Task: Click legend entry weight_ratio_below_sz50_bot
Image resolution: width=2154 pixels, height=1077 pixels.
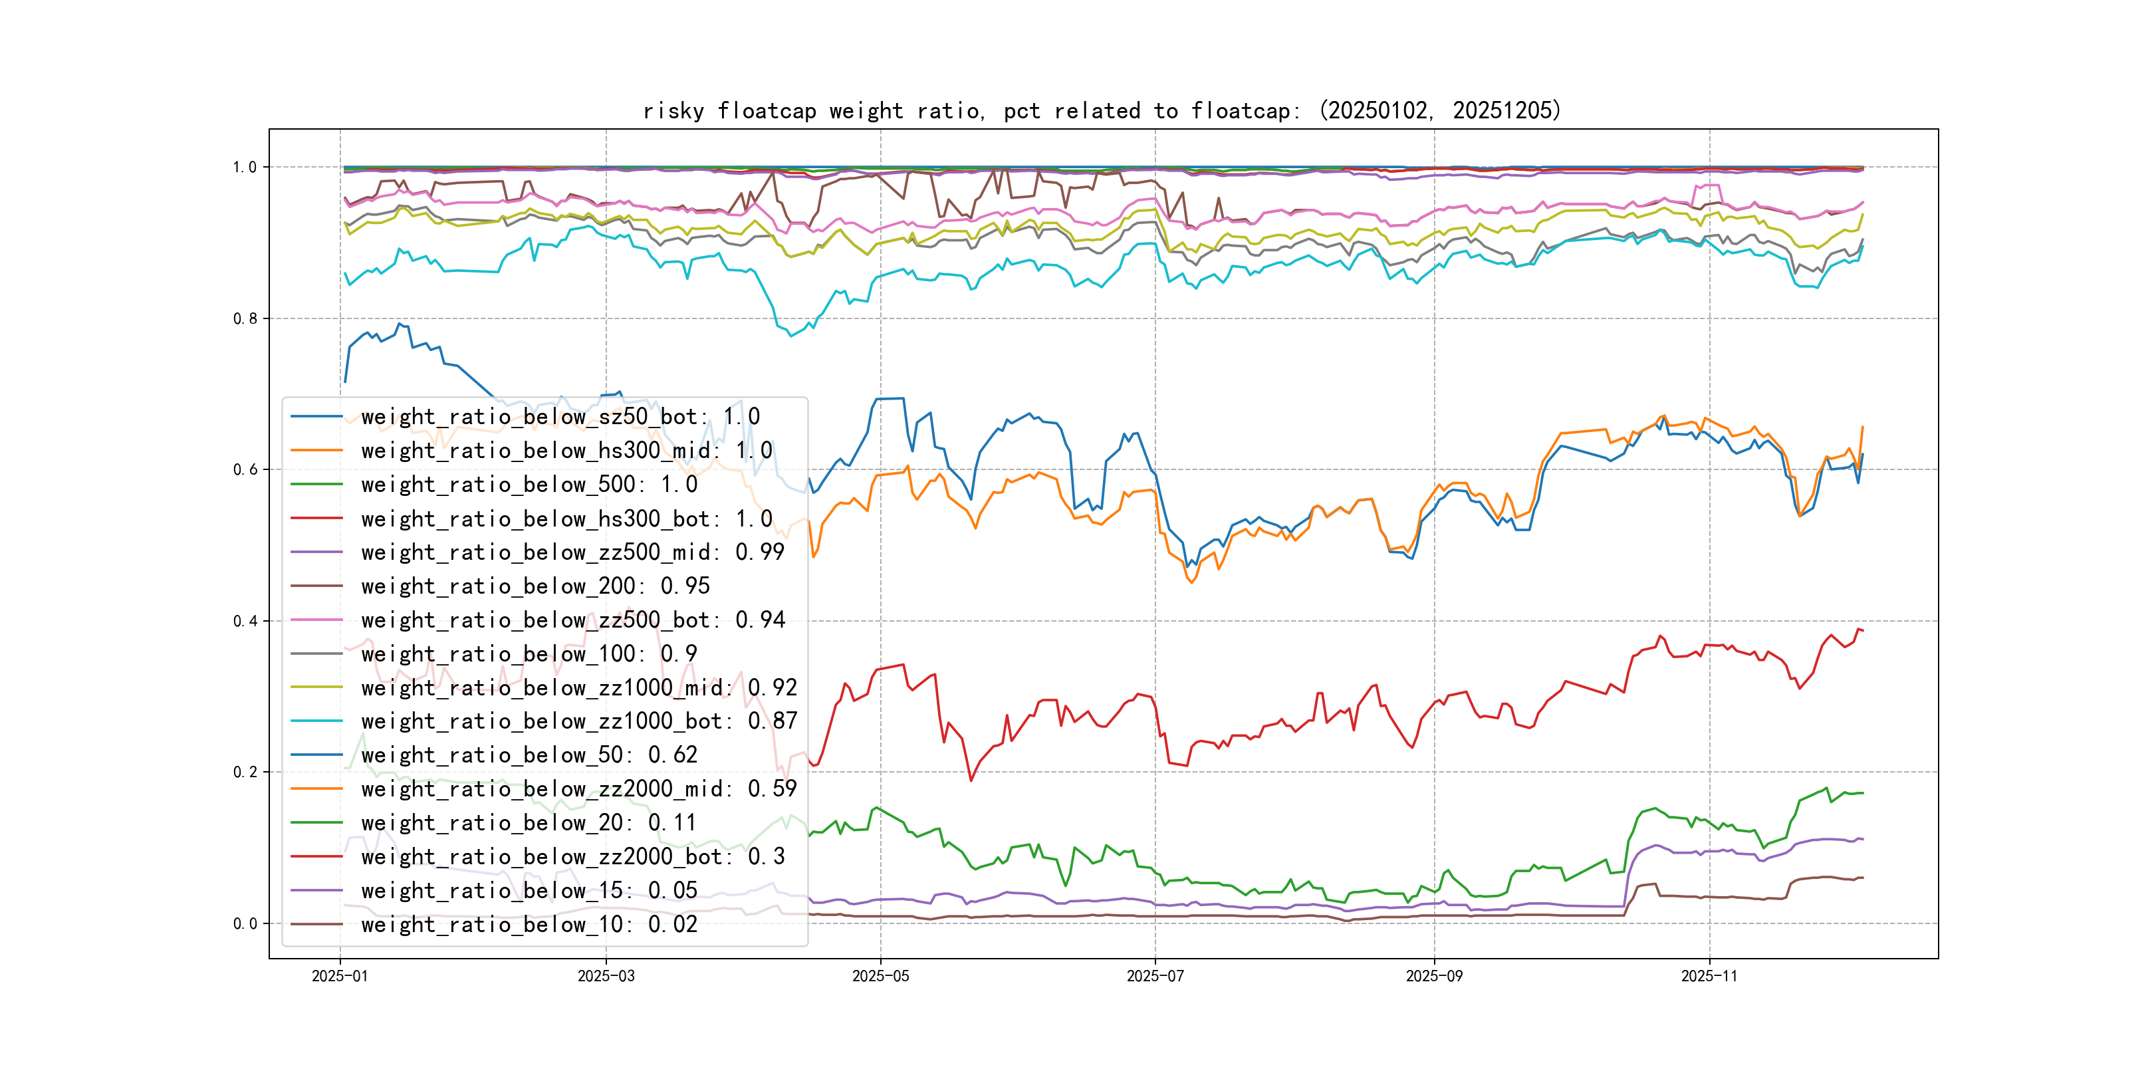Action: 559,416
